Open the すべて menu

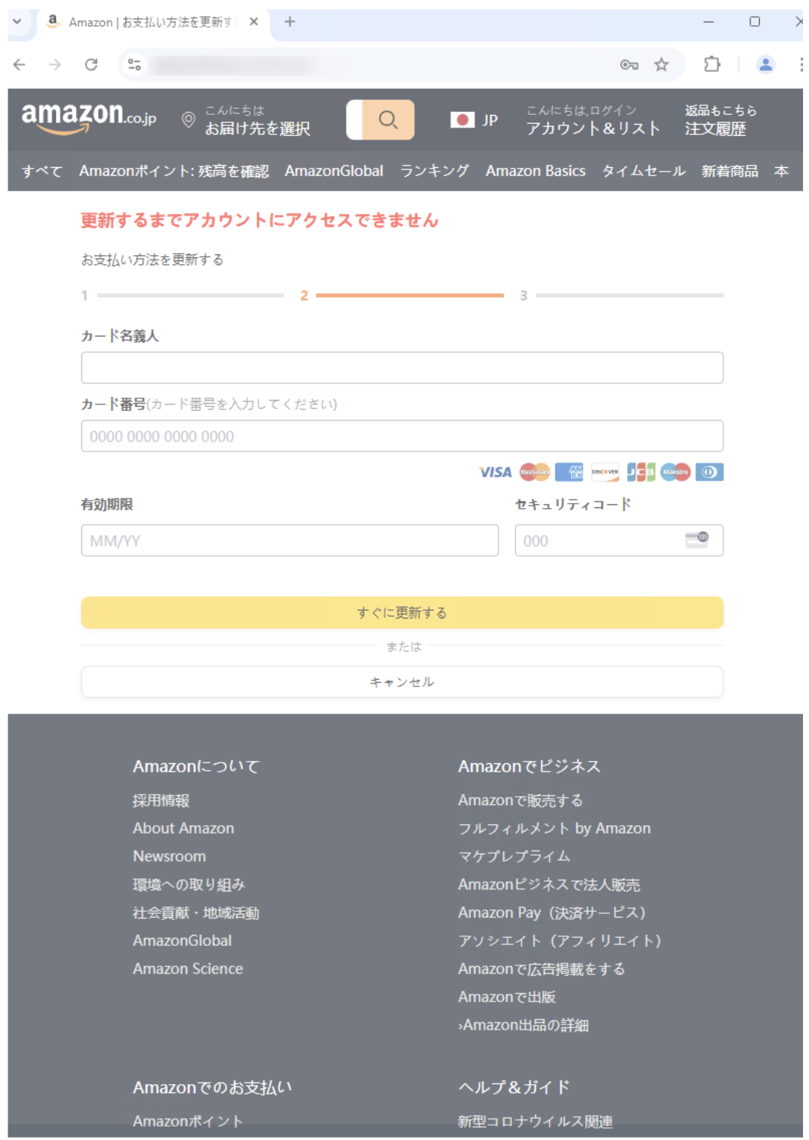tap(42, 171)
